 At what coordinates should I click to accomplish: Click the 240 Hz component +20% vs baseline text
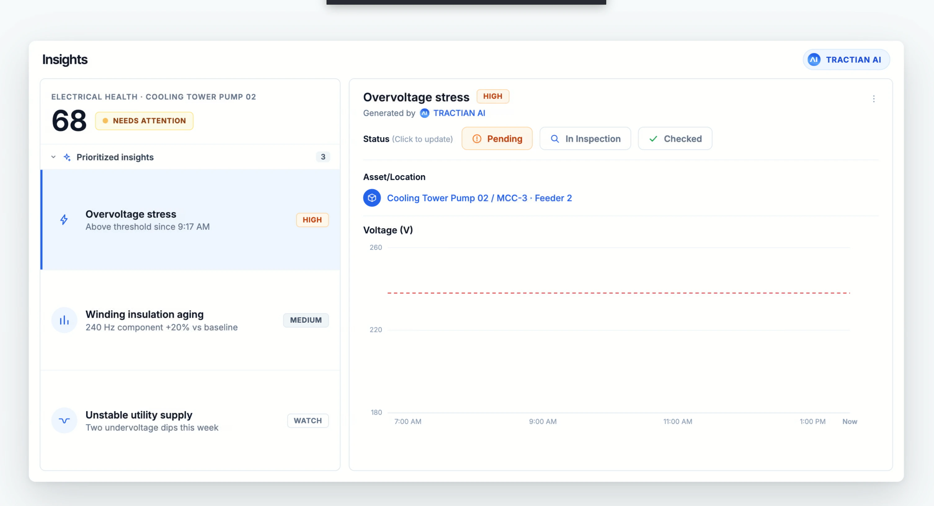coord(162,327)
